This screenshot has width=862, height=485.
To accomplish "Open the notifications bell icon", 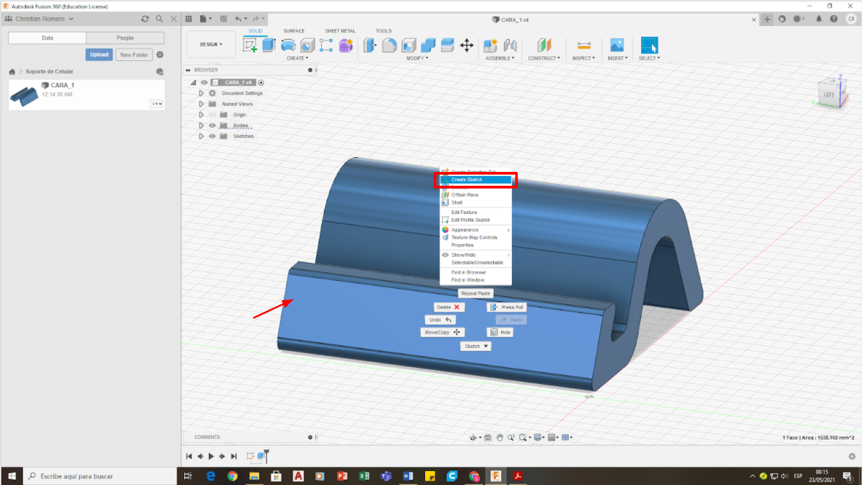I will point(819,19).
